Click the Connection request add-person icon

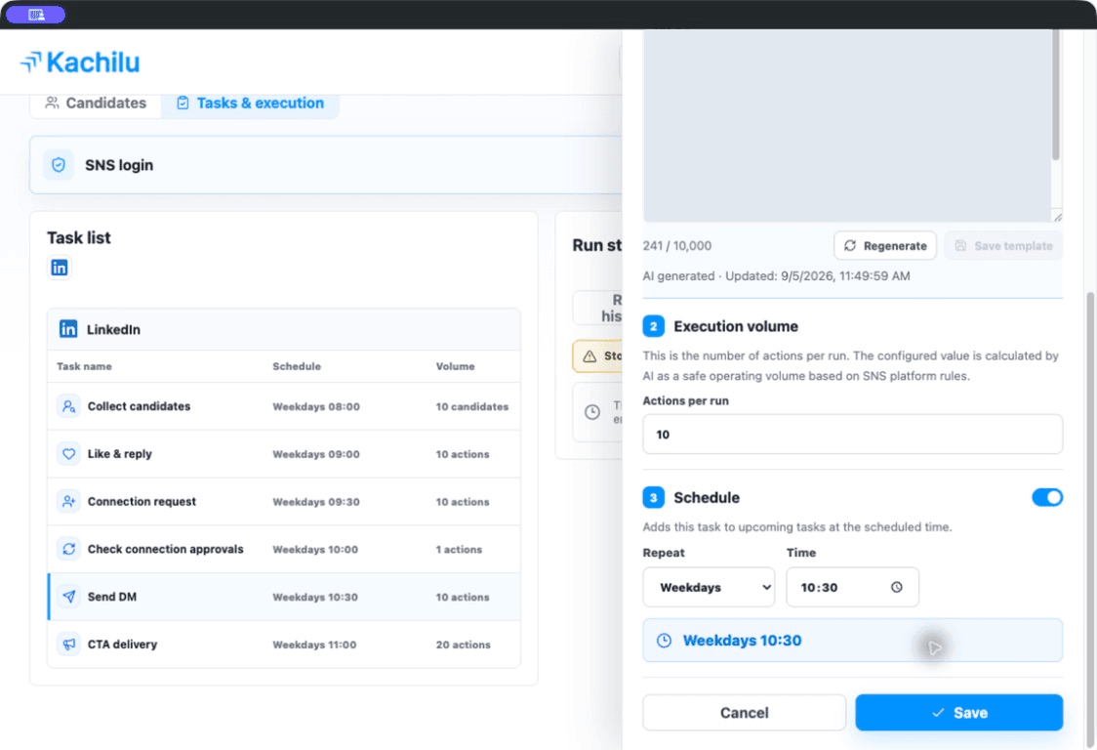coord(68,501)
